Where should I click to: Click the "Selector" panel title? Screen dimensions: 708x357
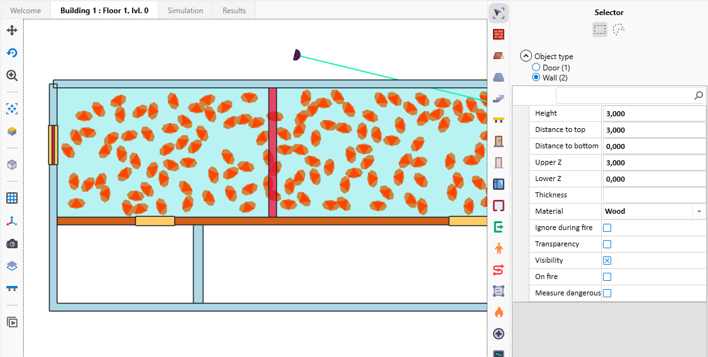(609, 13)
